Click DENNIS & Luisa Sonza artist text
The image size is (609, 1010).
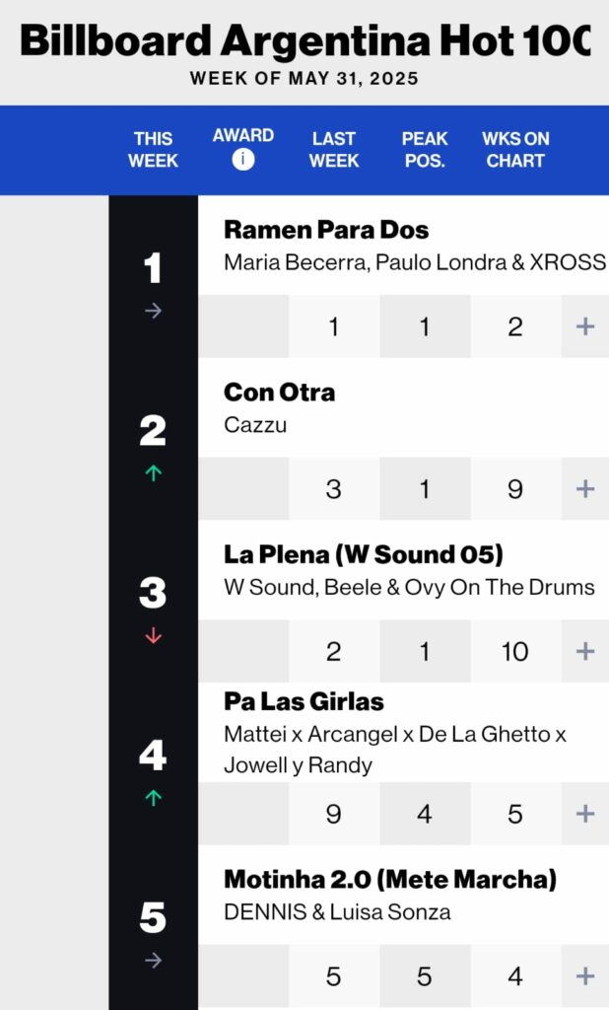pyautogui.click(x=337, y=912)
